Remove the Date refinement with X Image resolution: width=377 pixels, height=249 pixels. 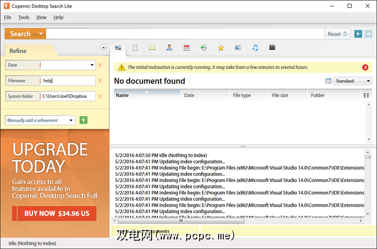point(100,65)
